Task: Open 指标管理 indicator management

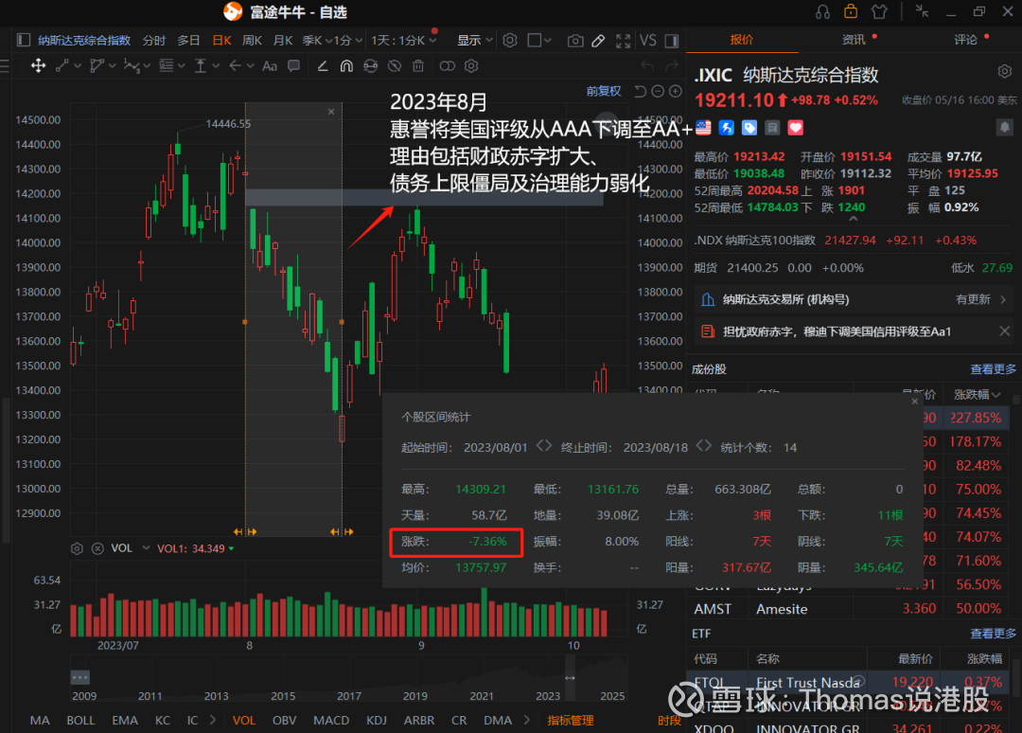Action: tap(571, 720)
